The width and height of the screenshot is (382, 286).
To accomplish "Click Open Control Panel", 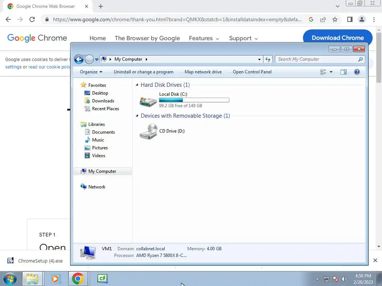I will (x=252, y=72).
